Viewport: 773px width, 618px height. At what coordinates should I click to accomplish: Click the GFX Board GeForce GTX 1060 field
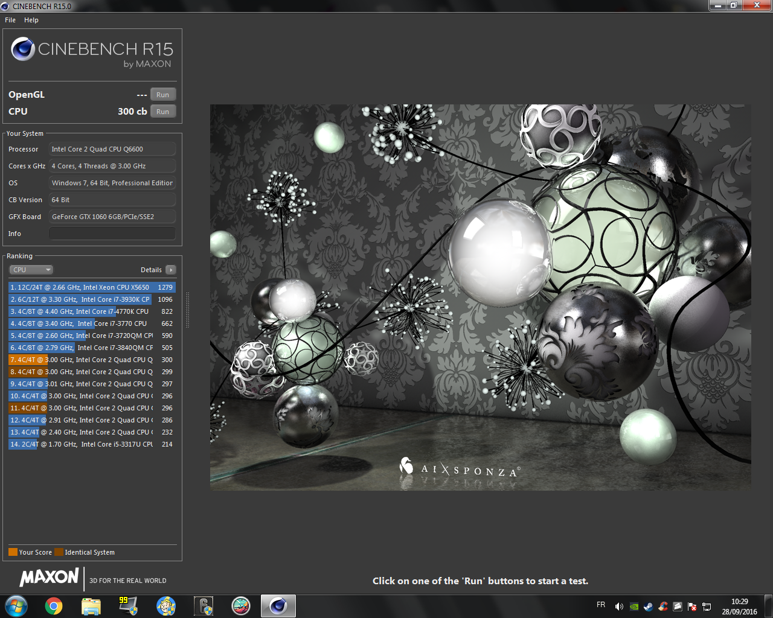click(112, 217)
